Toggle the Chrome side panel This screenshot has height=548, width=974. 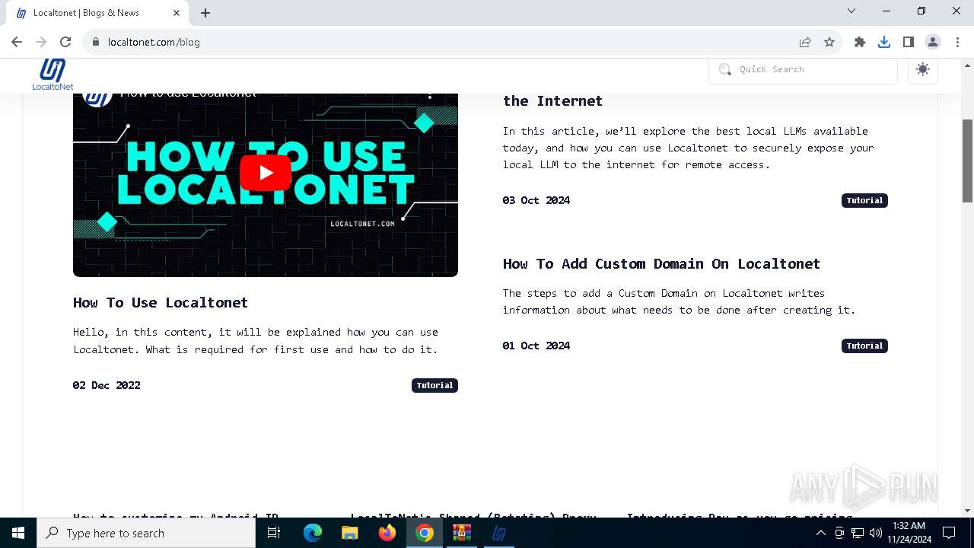909,42
